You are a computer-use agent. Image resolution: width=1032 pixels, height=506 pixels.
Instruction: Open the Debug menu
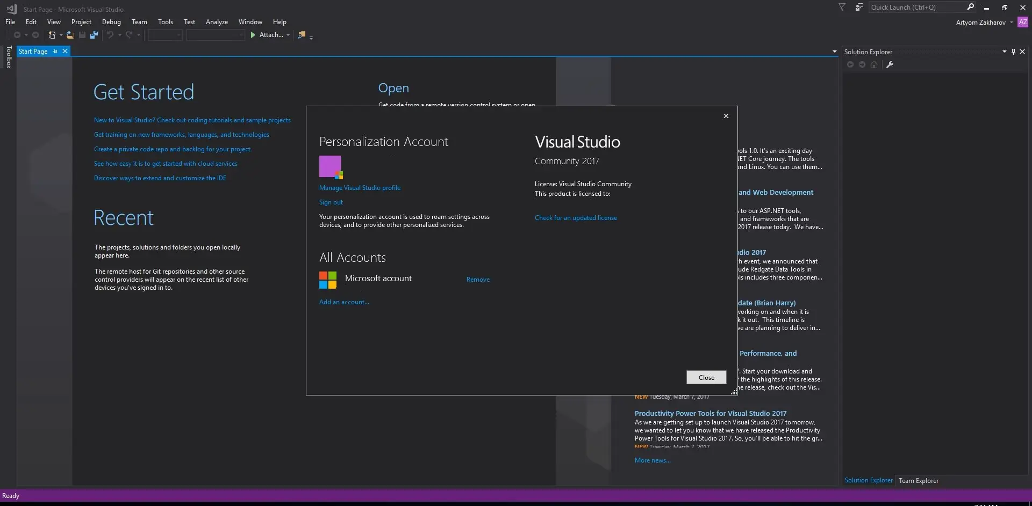coord(111,22)
